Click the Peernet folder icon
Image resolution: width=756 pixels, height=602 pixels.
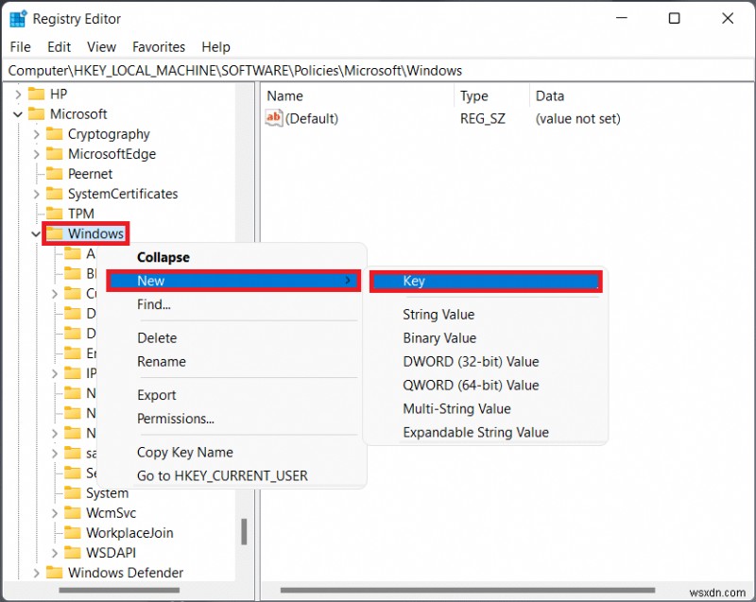(55, 173)
